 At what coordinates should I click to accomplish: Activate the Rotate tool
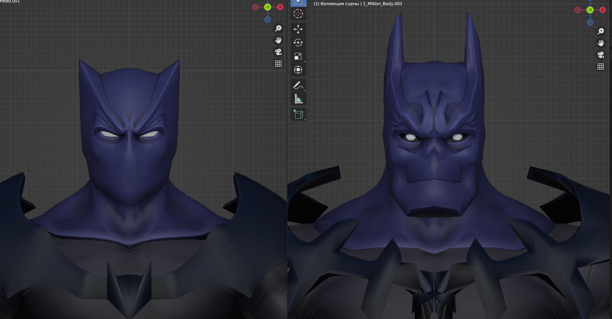click(298, 43)
